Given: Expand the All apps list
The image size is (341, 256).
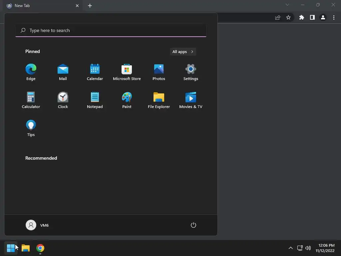Looking at the screenshot, I should (x=183, y=52).
